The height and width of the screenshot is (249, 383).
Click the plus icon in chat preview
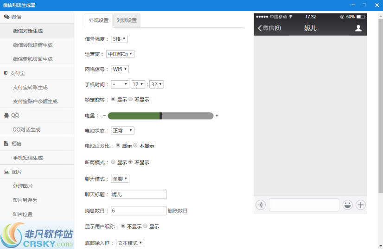[361, 205]
